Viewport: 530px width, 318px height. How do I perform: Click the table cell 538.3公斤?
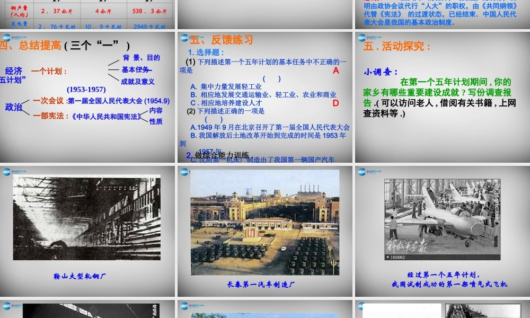(x=149, y=11)
